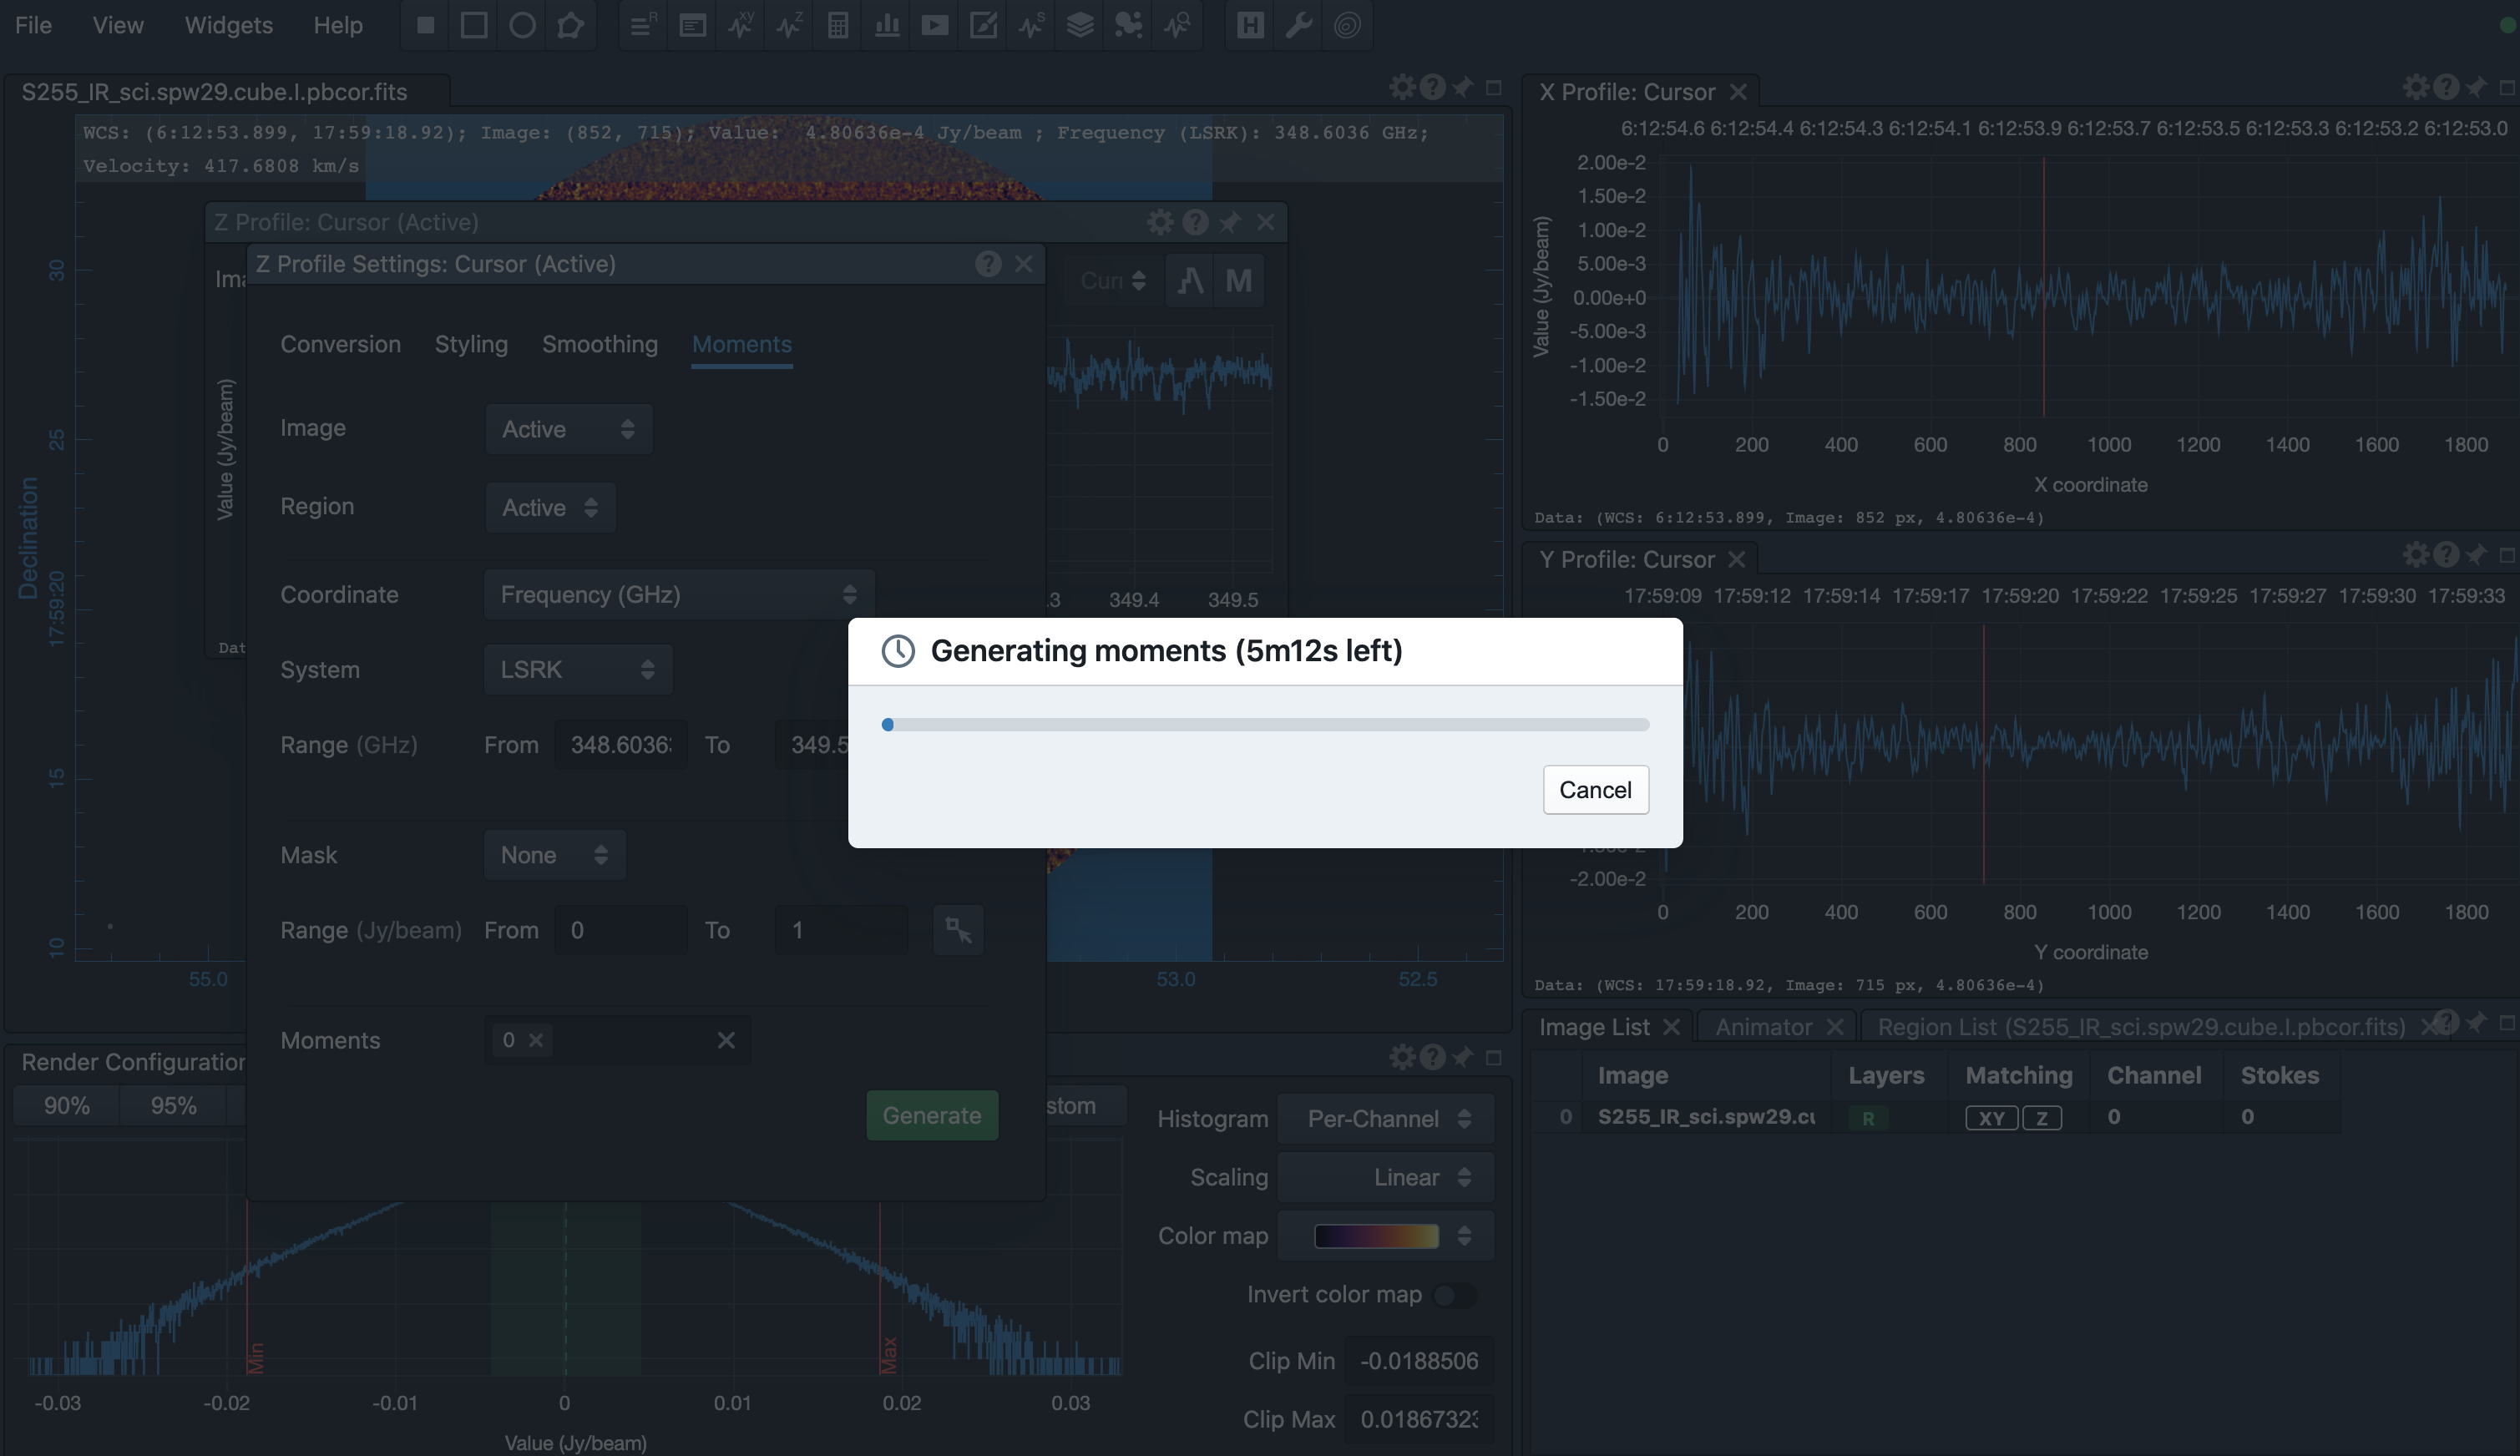Open the Z spectral profiler widget
Screen dimensions: 2520x1456
pos(789,25)
